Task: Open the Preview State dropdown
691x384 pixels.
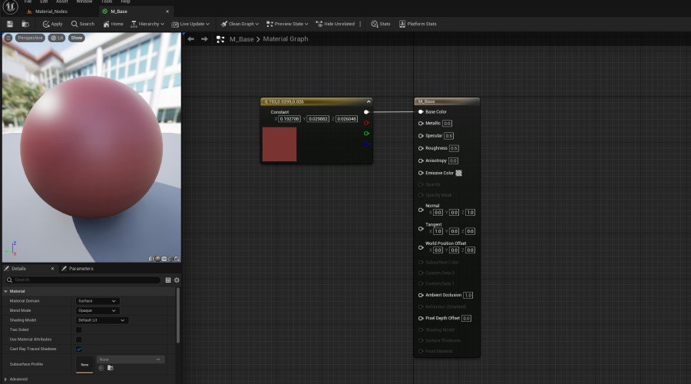Action: coord(287,24)
